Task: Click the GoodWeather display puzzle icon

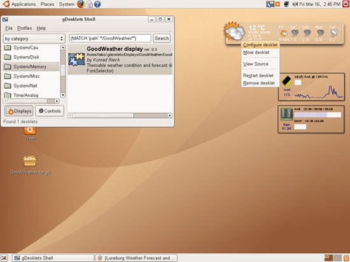Action: point(76,60)
